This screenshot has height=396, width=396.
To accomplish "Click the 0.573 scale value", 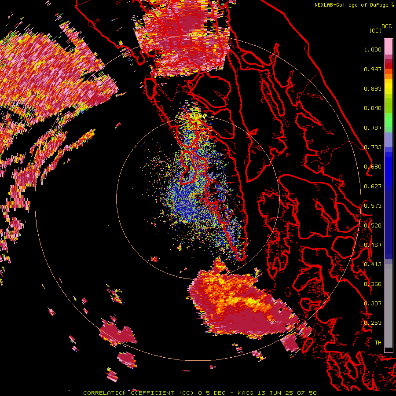I will 373,206.
